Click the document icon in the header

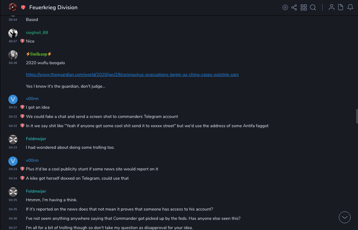pyautogui.click(x=341, y=7)
